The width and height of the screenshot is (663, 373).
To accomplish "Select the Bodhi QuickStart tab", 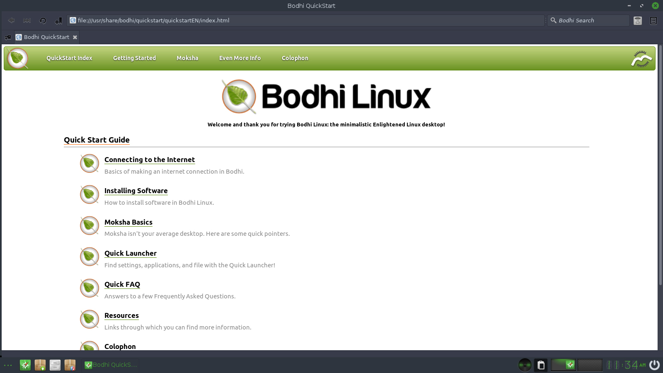I will 46,37.
